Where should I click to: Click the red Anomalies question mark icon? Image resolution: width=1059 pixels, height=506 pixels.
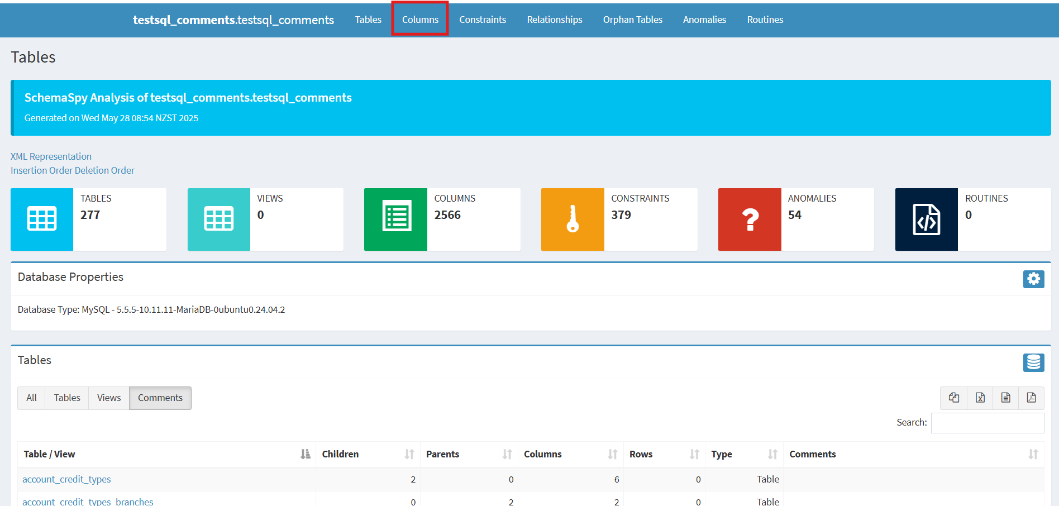(x=750, y=219)
